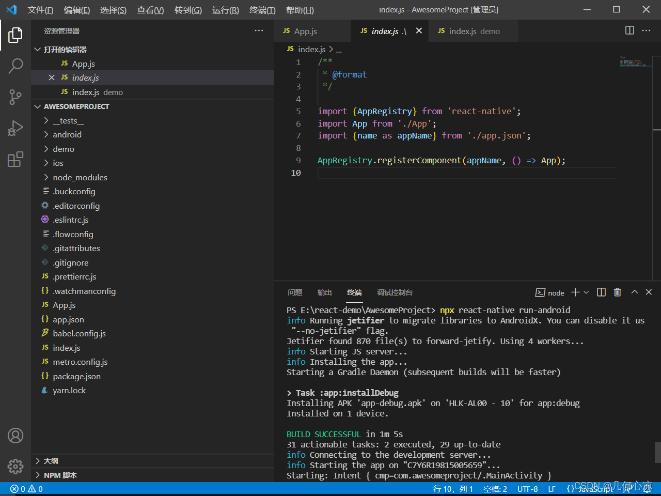Click the UTF-8 encoding in status bar

pos(527,489)
